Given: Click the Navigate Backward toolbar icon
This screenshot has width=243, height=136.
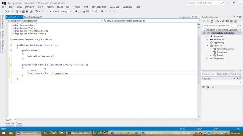Looking at the screenshot, I should click(6, 12).
